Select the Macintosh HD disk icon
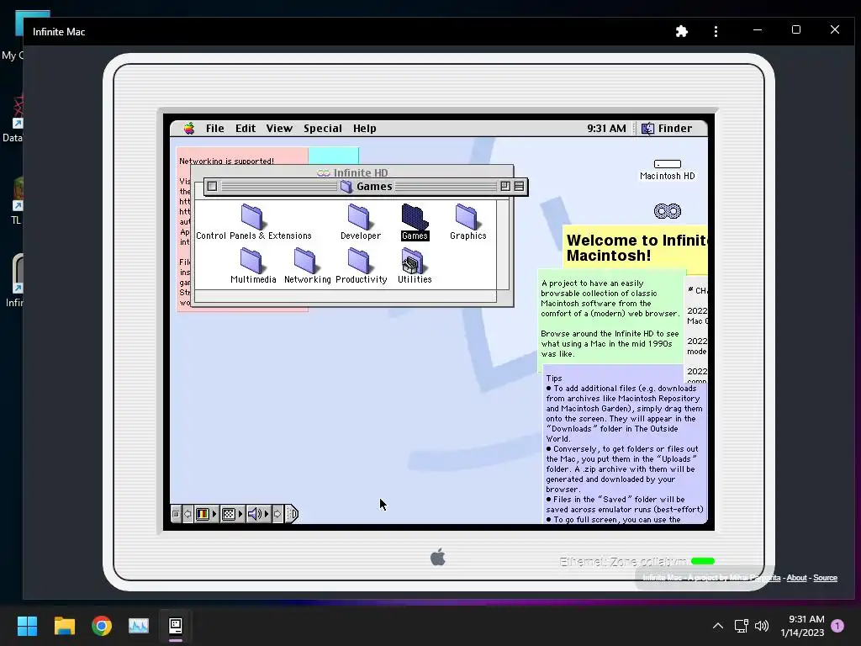The width and height of the screenshot is (861, 646). [x=667, y=170]
